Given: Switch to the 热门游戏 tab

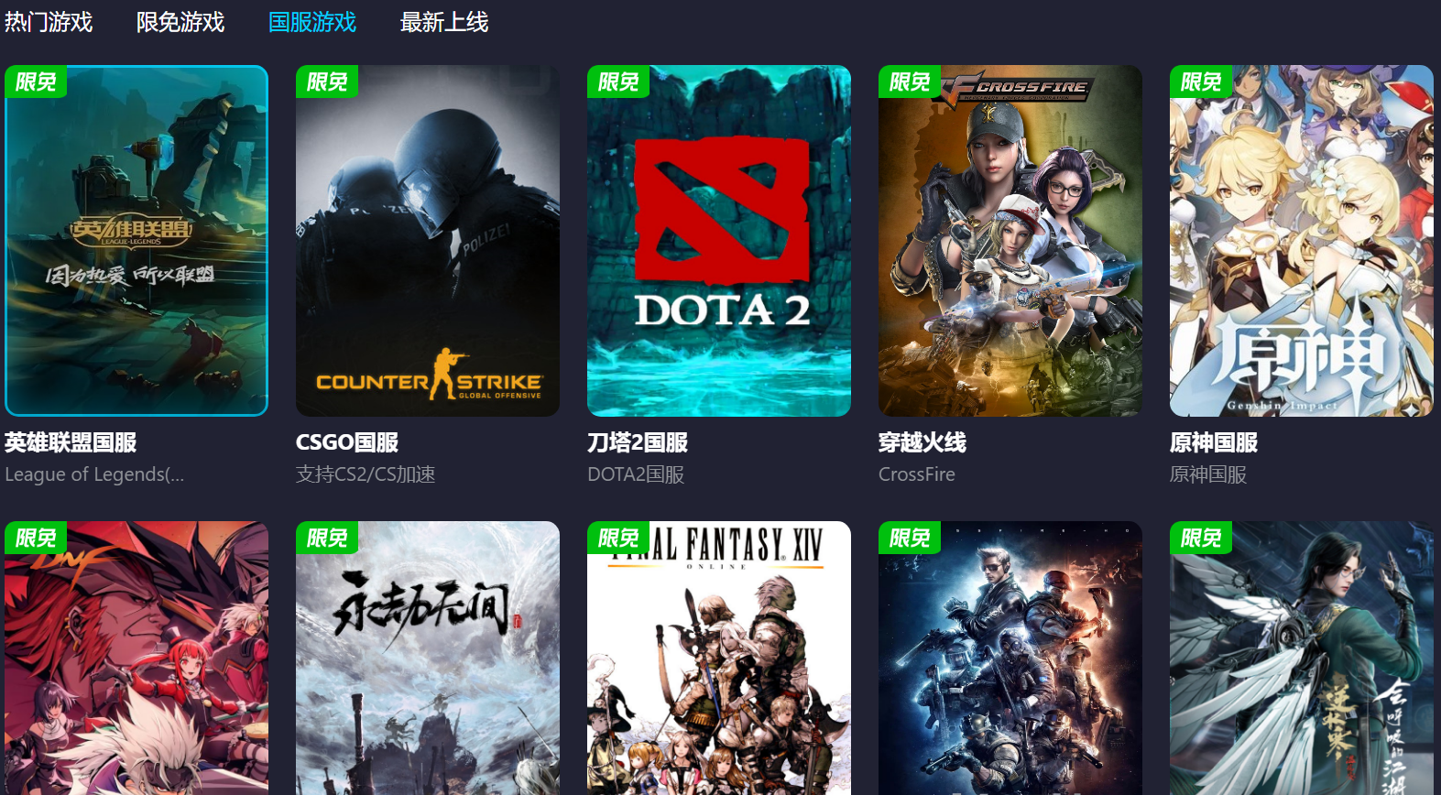Looking at the screenshot, I should pyautogui.click(x=49, y=22).
